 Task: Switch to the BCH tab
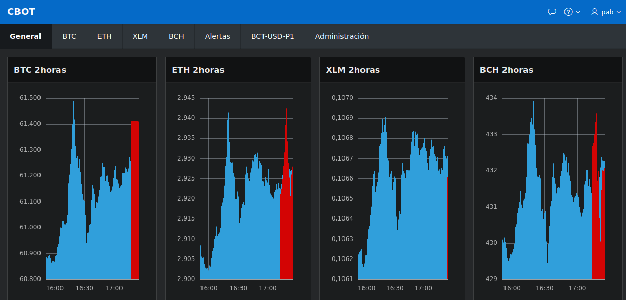pos(176,36)
